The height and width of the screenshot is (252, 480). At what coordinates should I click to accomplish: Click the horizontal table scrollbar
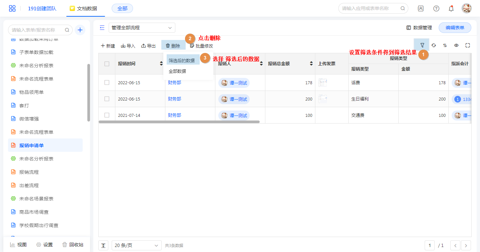(179, 122)
